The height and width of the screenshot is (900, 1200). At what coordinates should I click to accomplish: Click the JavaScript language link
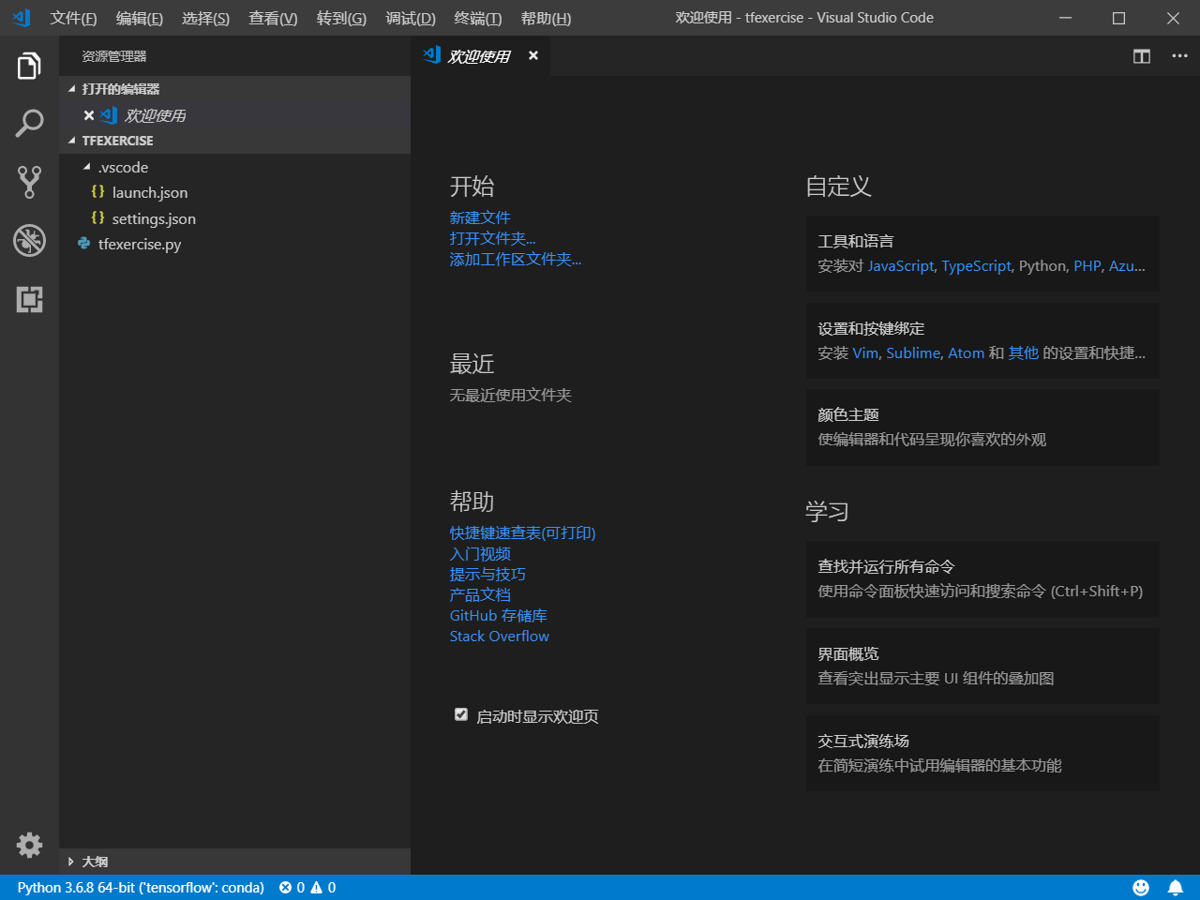click(901, 266)
